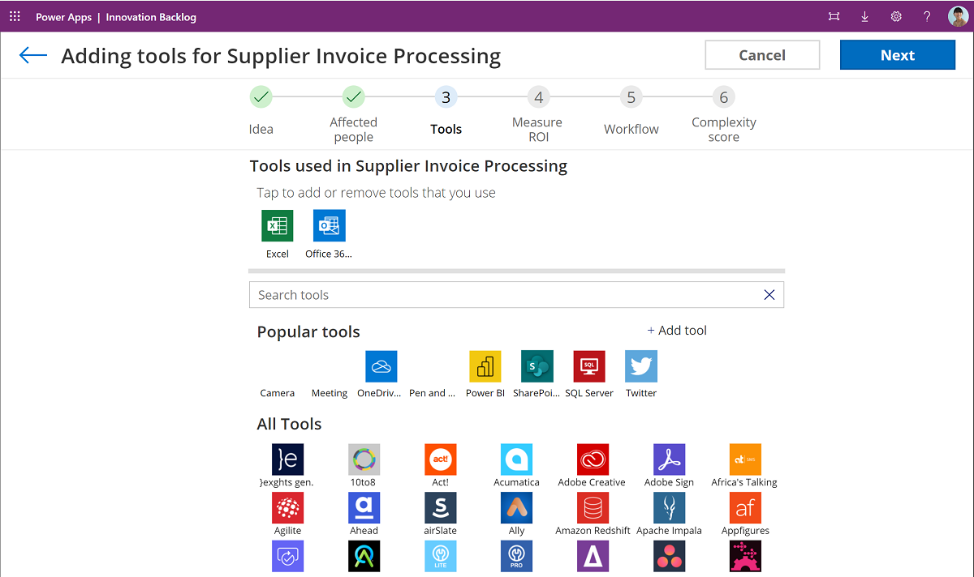
Task: Click the + Add tool link
Action: pos(677,331)
